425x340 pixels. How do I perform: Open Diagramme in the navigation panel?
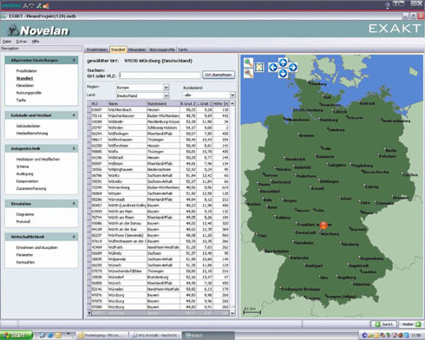(25, 214)
